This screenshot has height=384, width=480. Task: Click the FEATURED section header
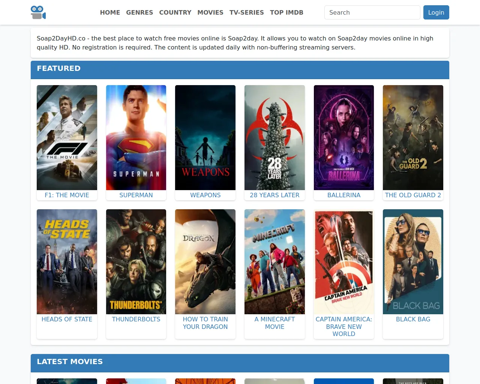point(240,70)
